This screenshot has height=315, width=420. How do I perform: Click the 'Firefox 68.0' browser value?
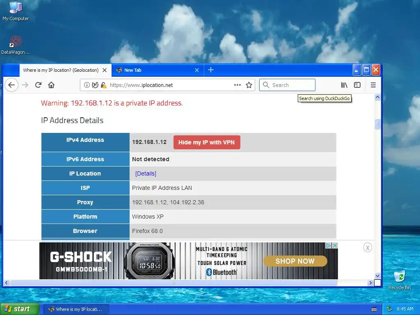pos(147,231)
